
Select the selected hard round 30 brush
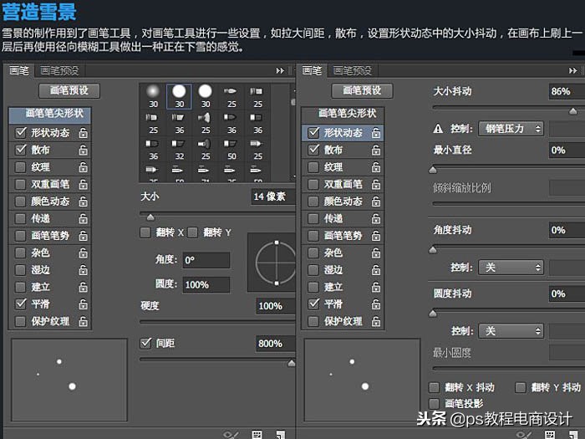coord(179,96)
